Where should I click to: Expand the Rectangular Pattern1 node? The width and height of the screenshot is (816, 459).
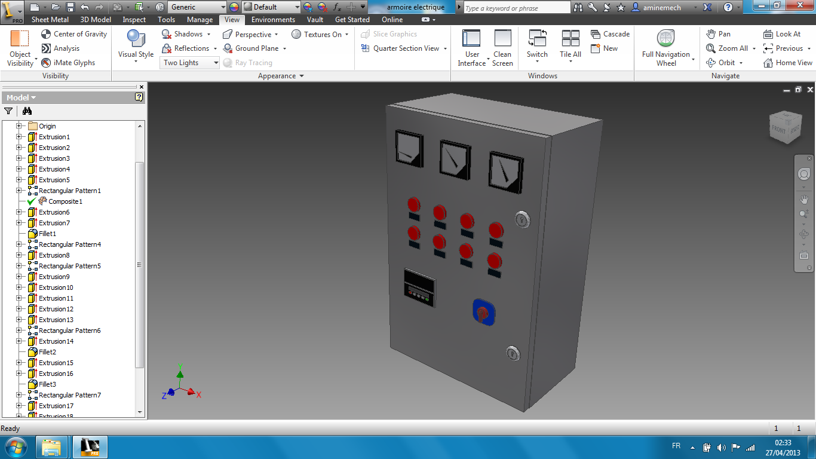(19, 191)
